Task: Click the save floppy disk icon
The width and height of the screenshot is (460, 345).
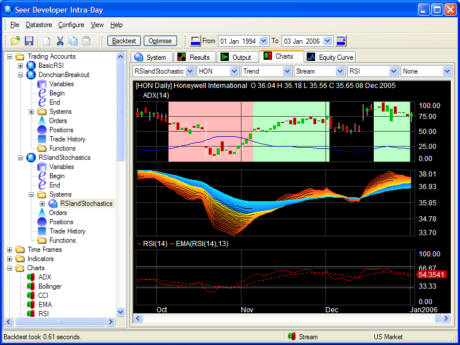Action: pos(29,41)
